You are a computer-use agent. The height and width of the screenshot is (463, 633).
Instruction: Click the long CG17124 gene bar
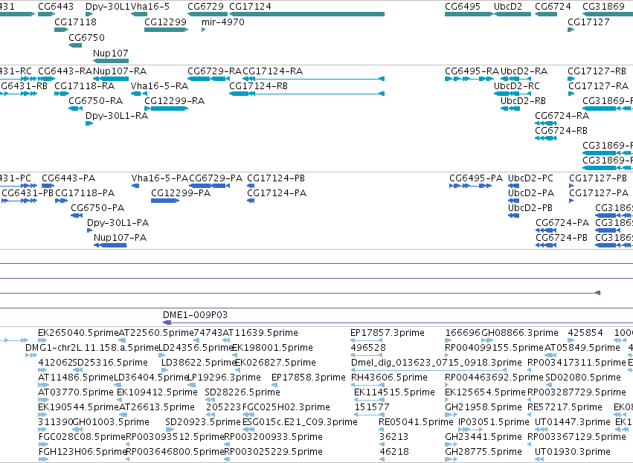click(306, 14)
